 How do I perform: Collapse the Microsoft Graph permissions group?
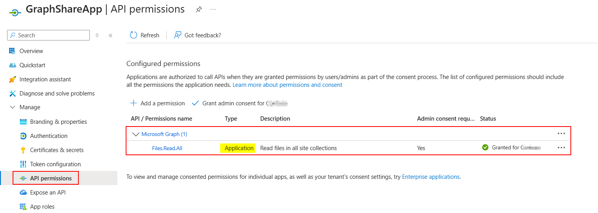coord(136,134)
